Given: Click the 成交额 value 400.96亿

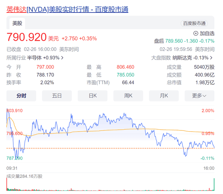Looking at the screenshot, I should point(205,75).
